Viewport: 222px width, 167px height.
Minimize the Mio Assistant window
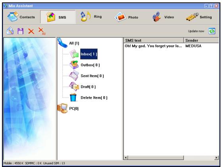(x=207, y=6)
